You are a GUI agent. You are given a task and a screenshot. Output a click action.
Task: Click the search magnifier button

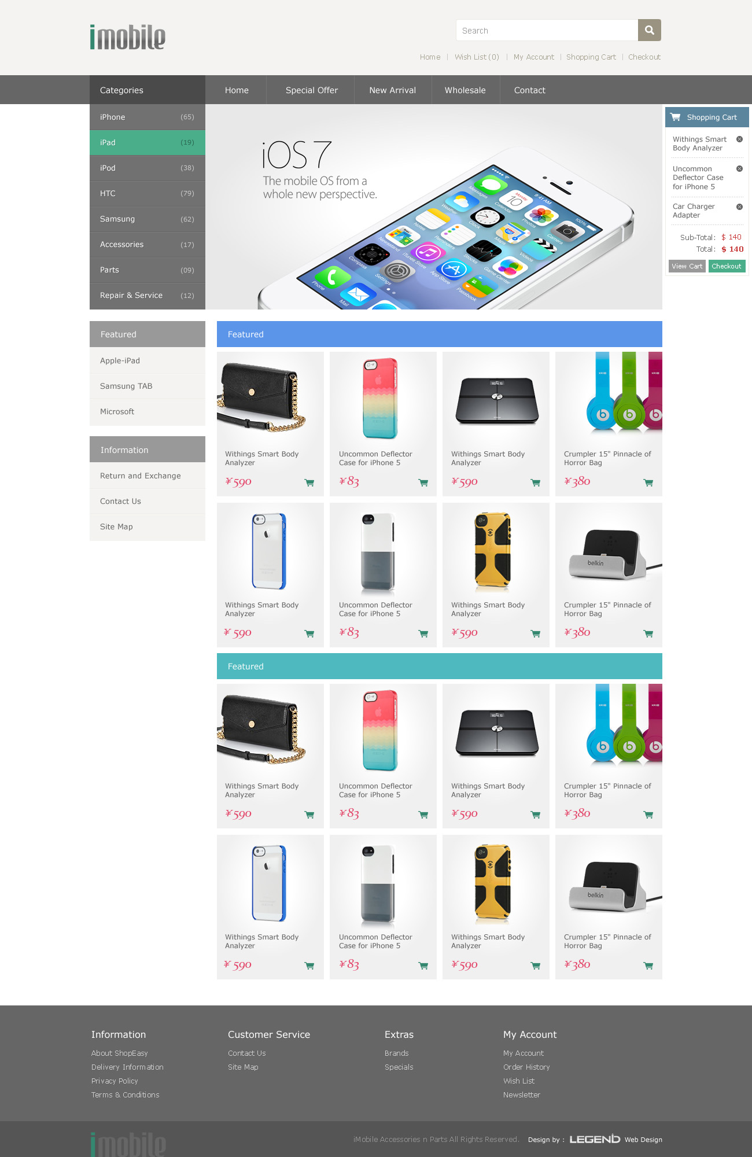coord(649,30)
